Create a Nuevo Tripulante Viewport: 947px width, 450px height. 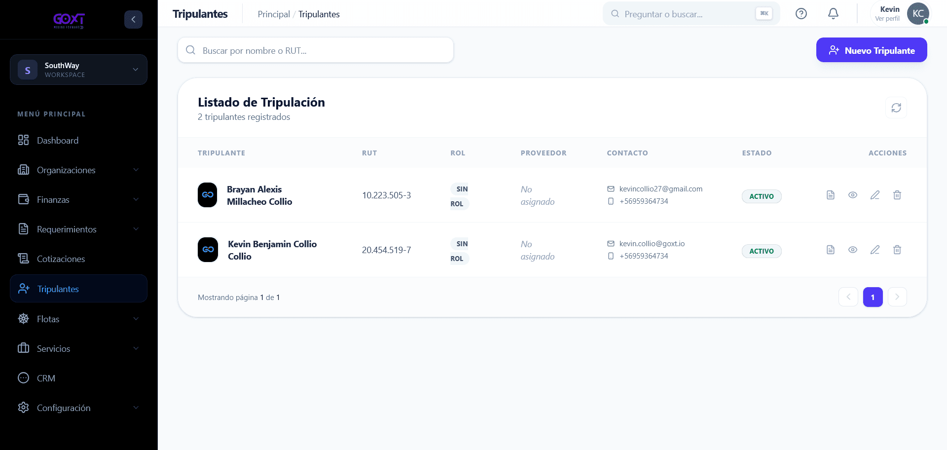(x=872, y=50)
